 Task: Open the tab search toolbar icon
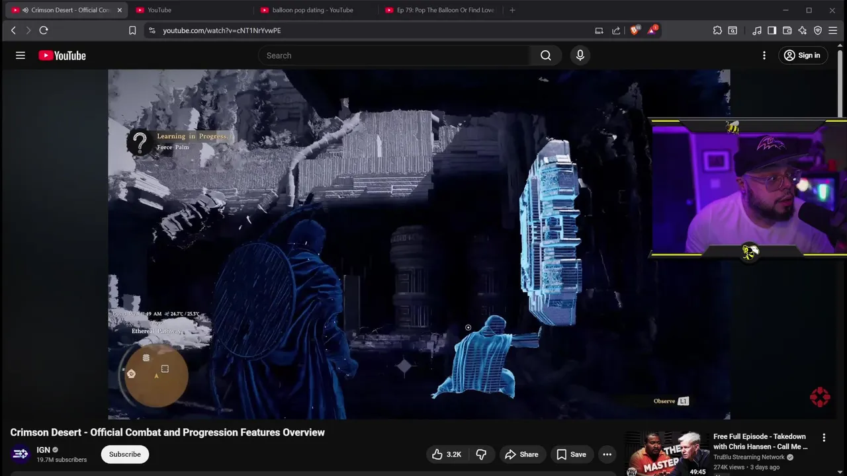click(733, 30)
